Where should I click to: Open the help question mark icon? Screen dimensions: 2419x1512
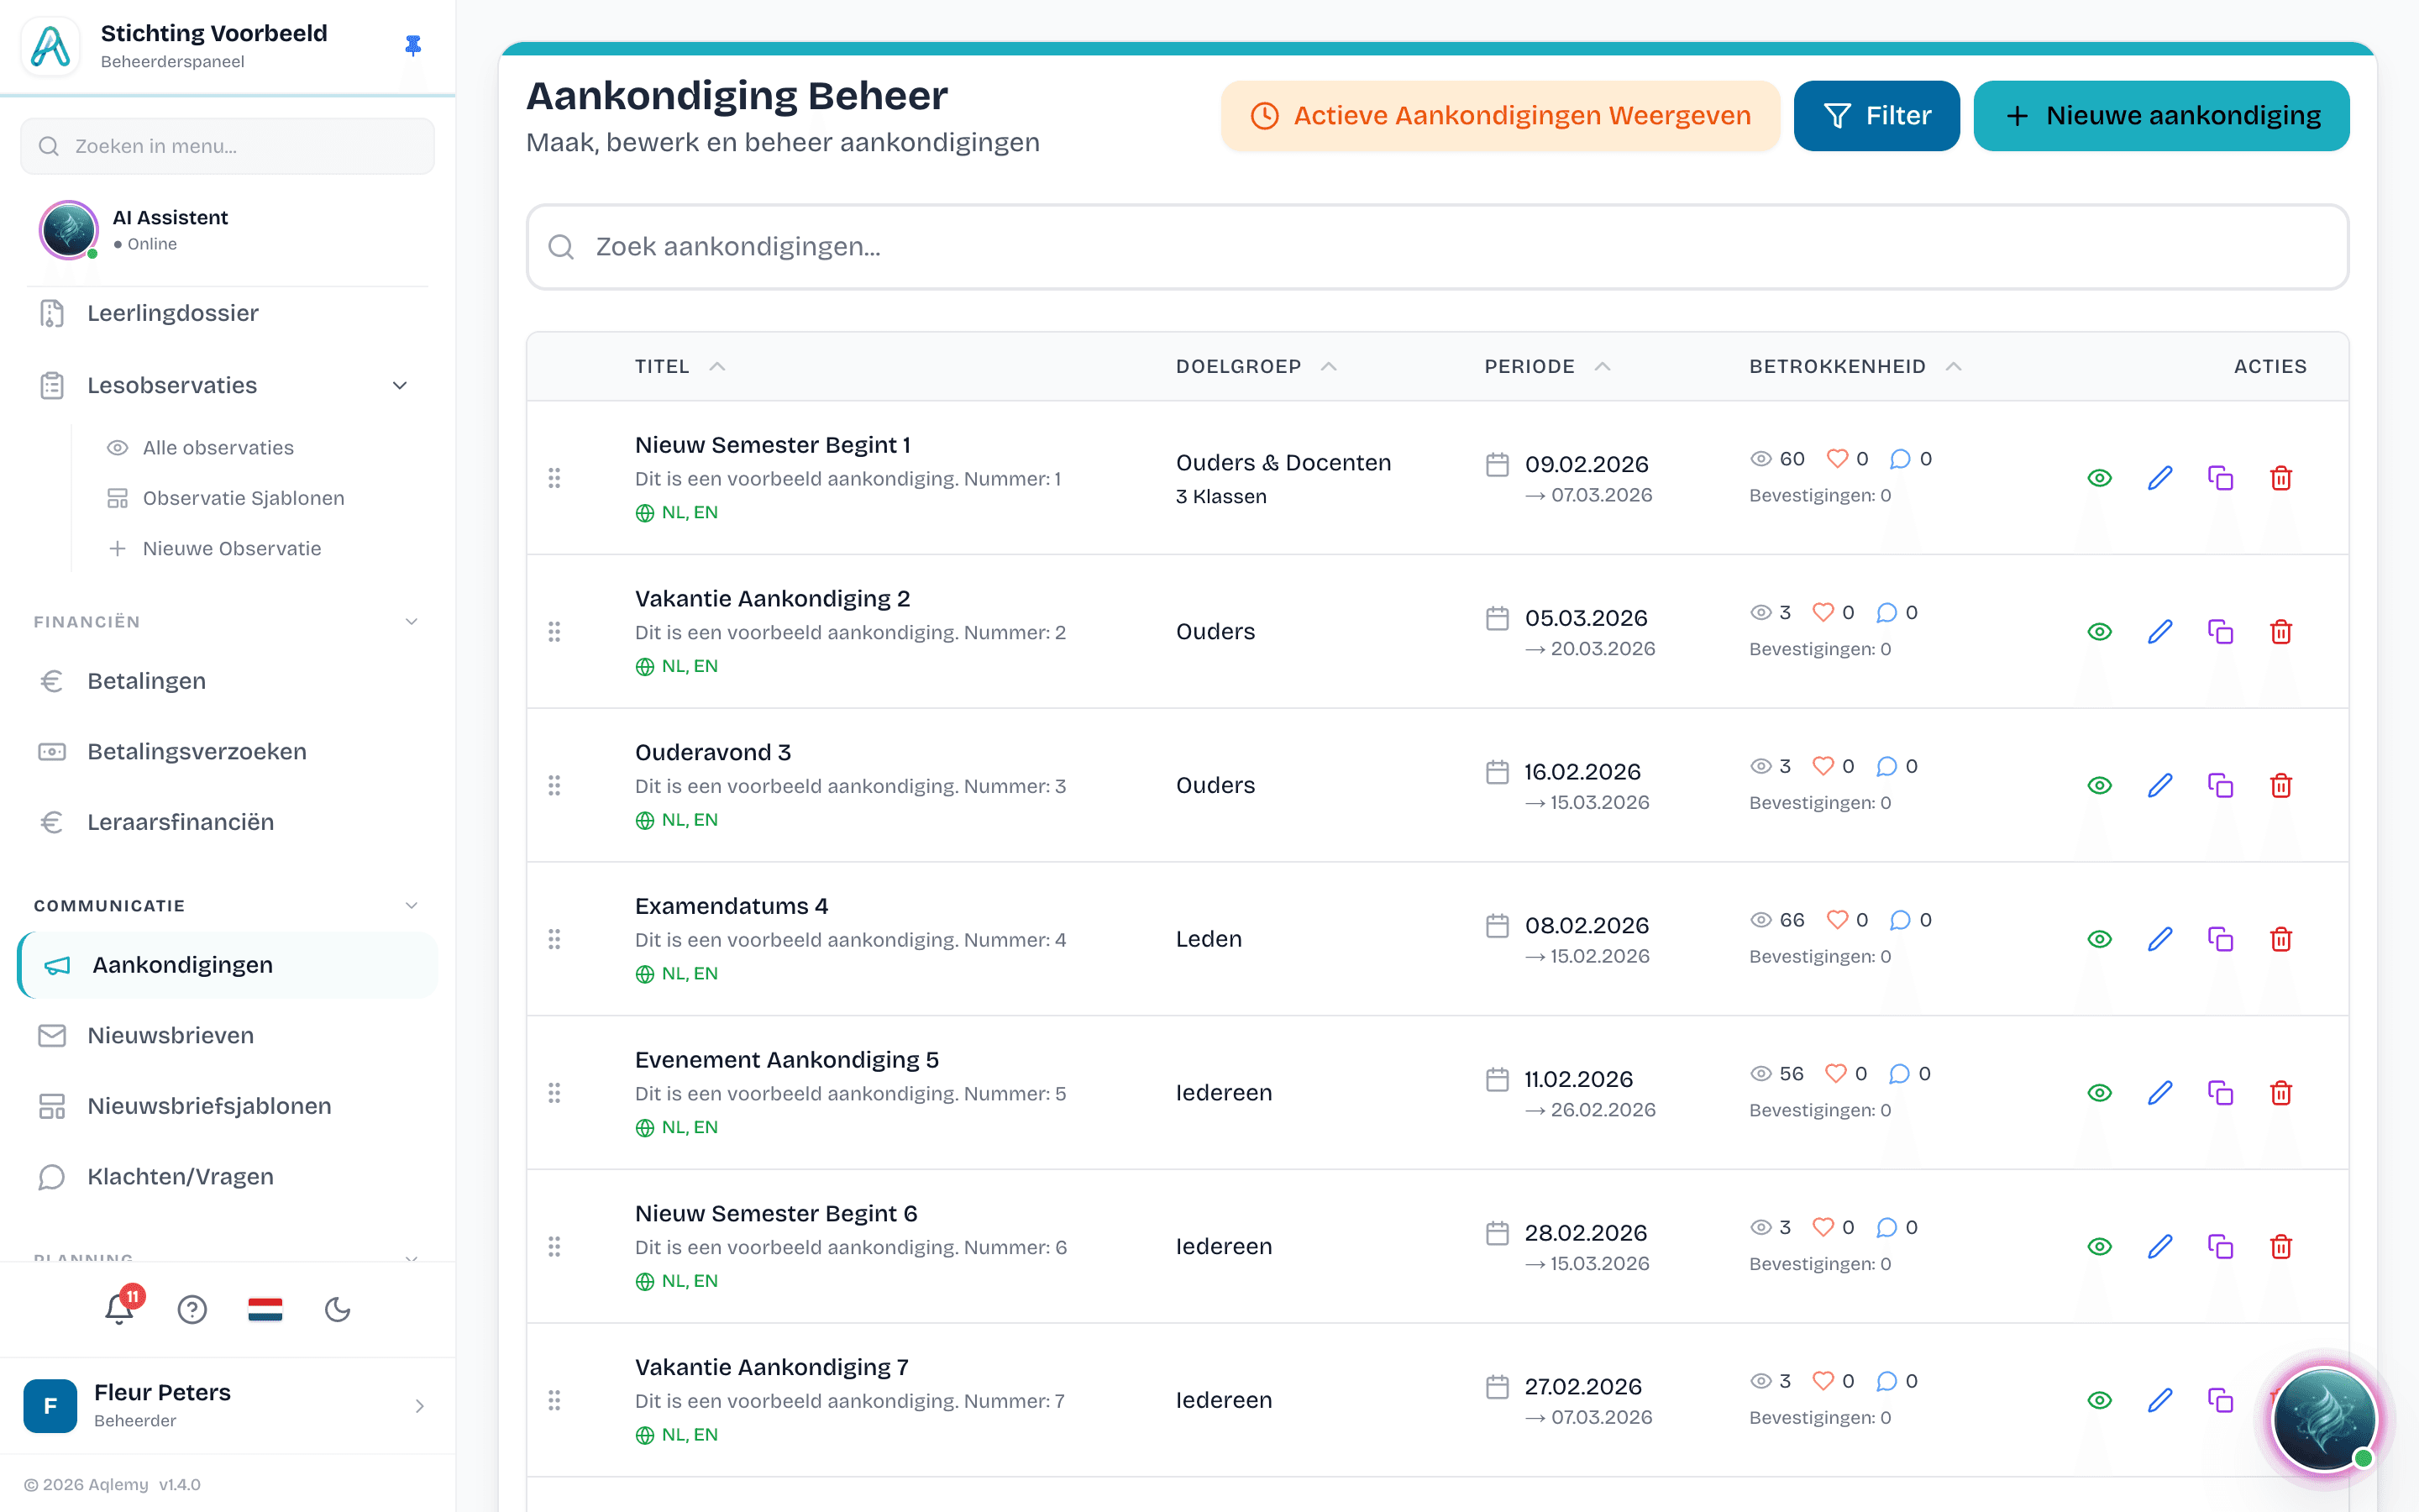tap(192, 1309)
